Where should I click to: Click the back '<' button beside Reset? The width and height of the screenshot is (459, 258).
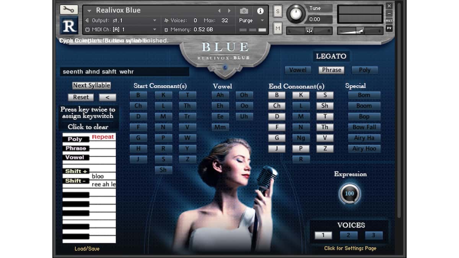[107, 97]
